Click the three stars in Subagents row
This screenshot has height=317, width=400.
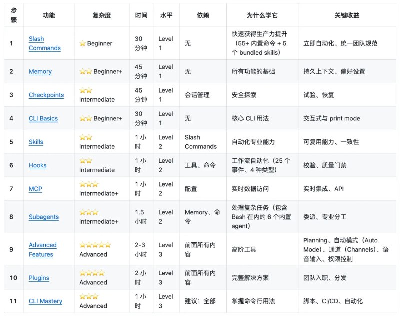(89, 212)
